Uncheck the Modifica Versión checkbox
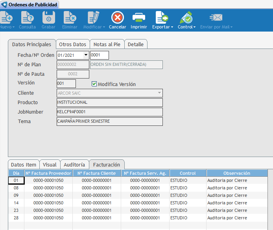273x230 pixels. [94, 84]
